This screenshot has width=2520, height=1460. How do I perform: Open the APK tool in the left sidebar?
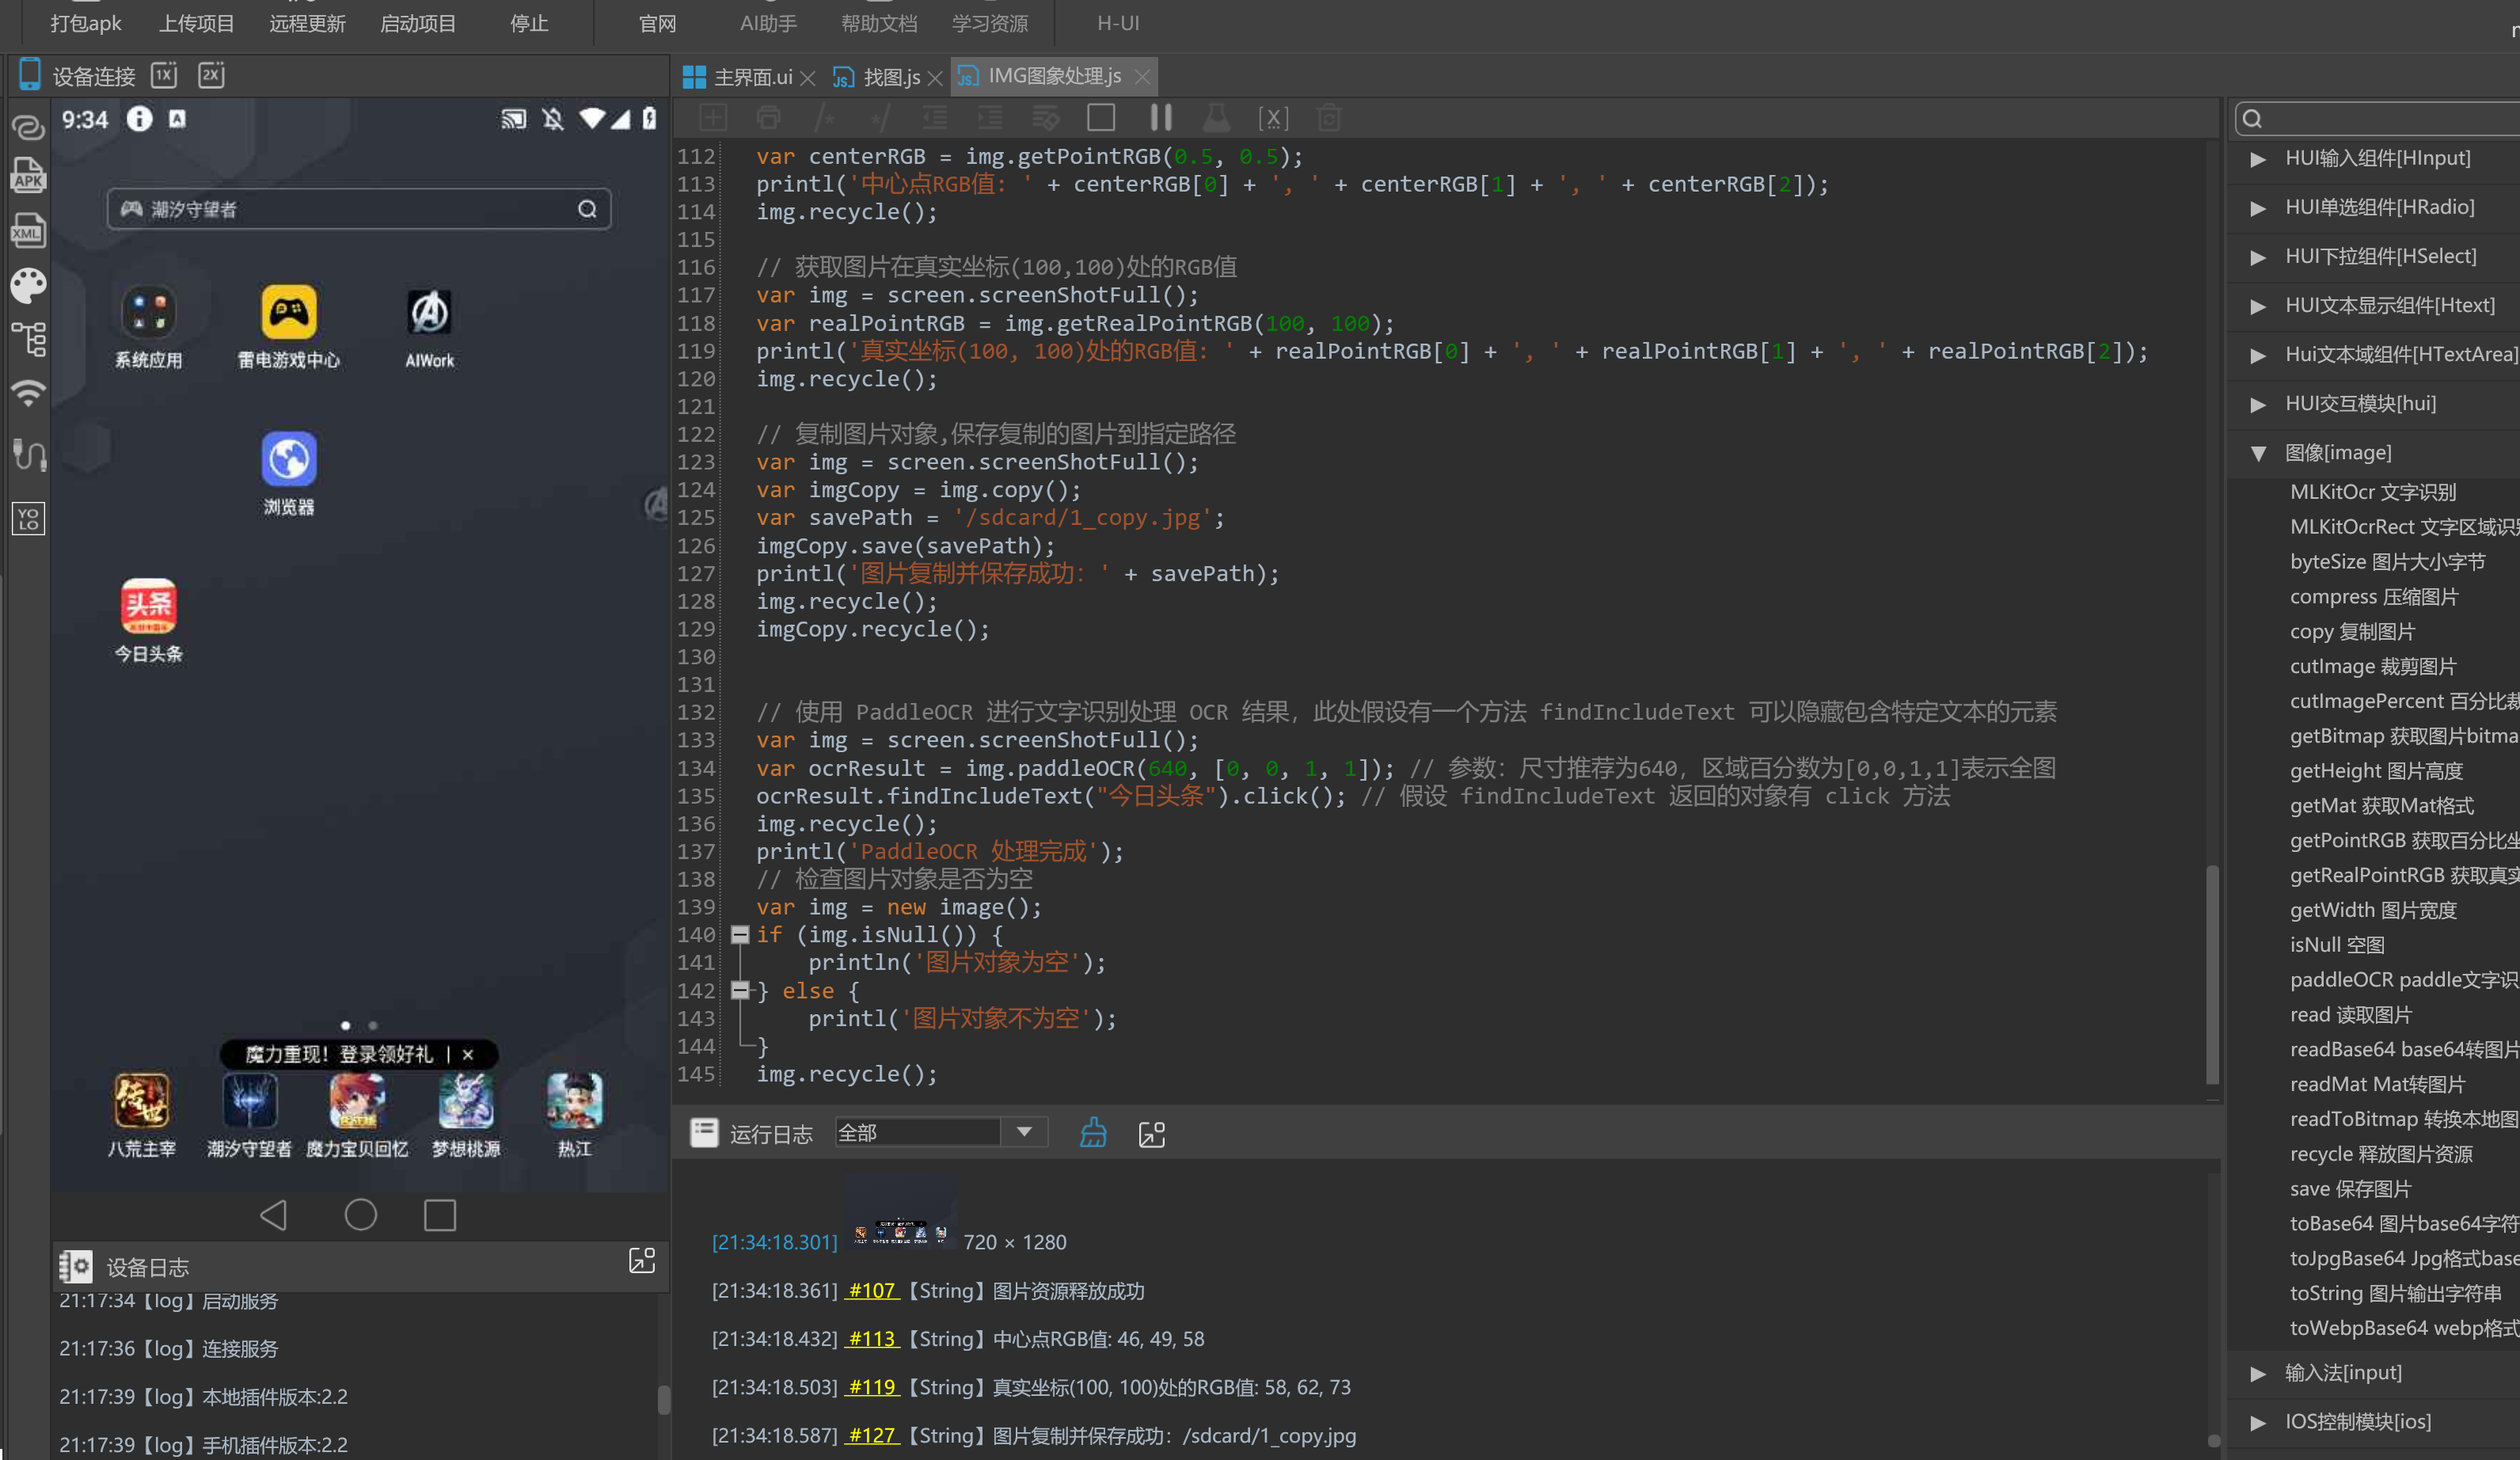point(28,175)
